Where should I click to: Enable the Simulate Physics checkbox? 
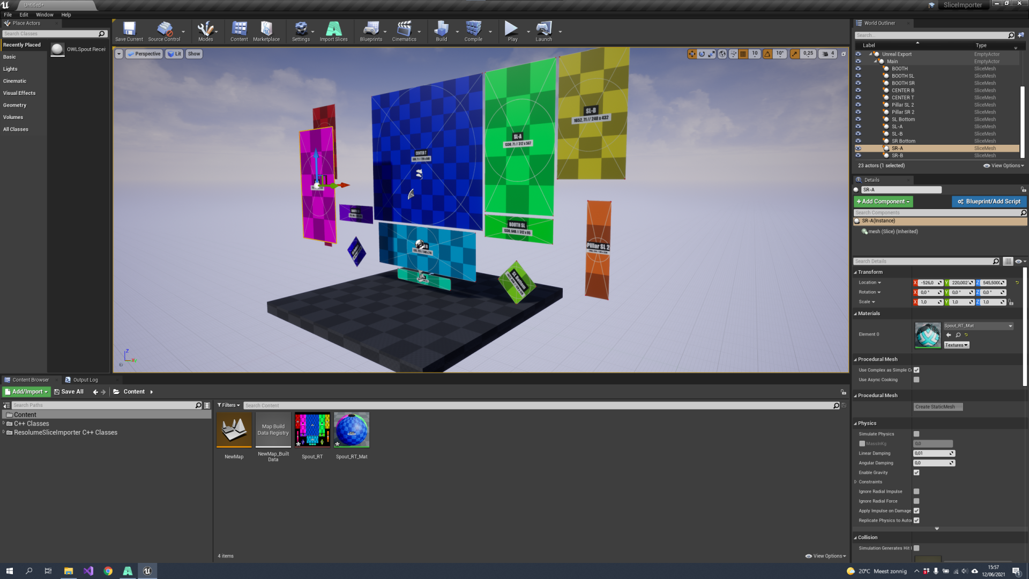(916, 434)
